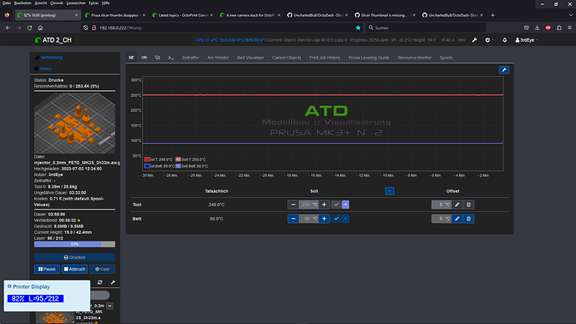Image resolution: width=576 pixels, height=324 pixels.
Task: Click the Bett offset temperature field
Action: [442, 219]
